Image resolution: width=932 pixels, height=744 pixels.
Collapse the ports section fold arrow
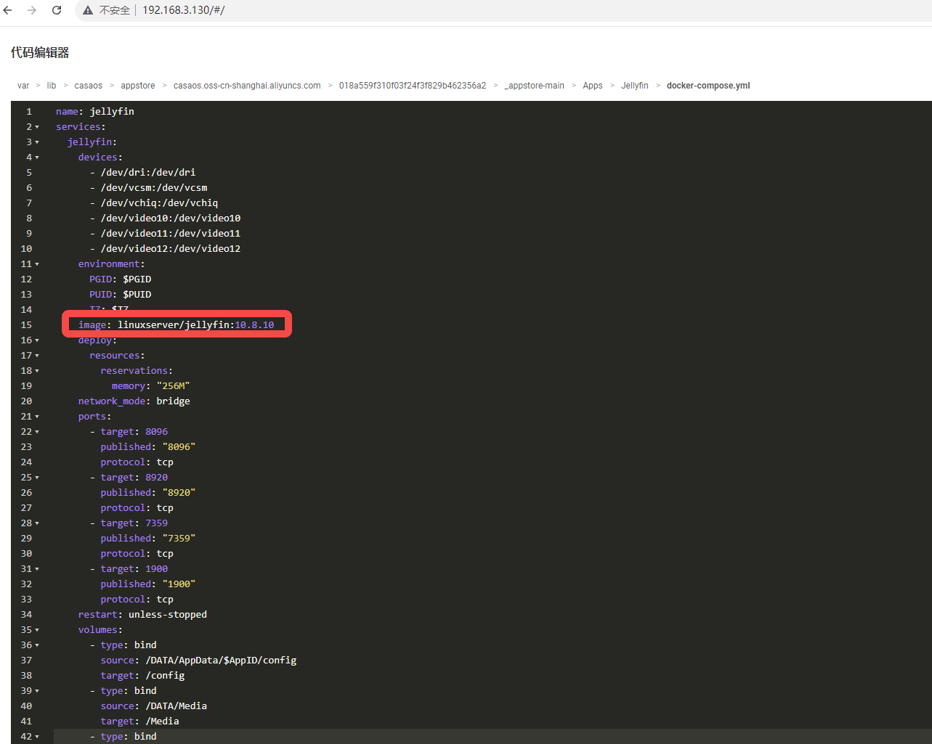point(36,416)
